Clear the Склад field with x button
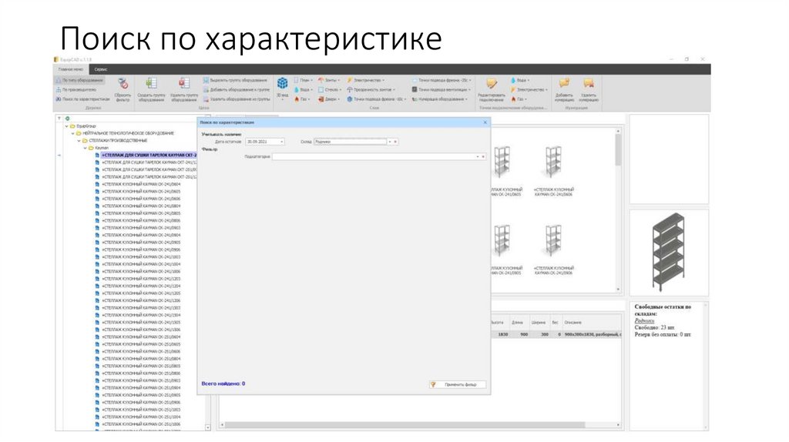Viewport: 789px width, 442px height. pos(395,142)
